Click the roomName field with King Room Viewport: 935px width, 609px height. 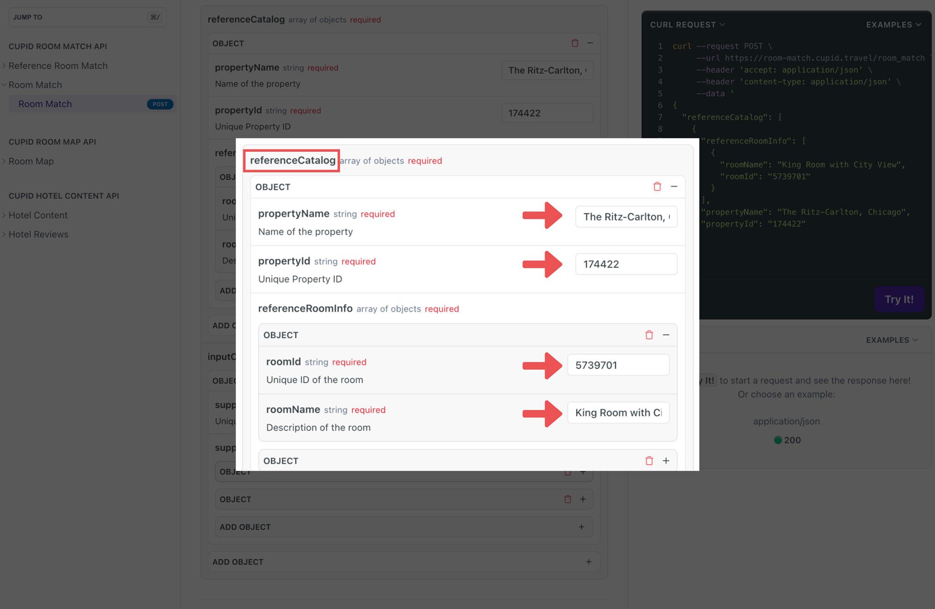pyautogui.click(x=618, y=413)
